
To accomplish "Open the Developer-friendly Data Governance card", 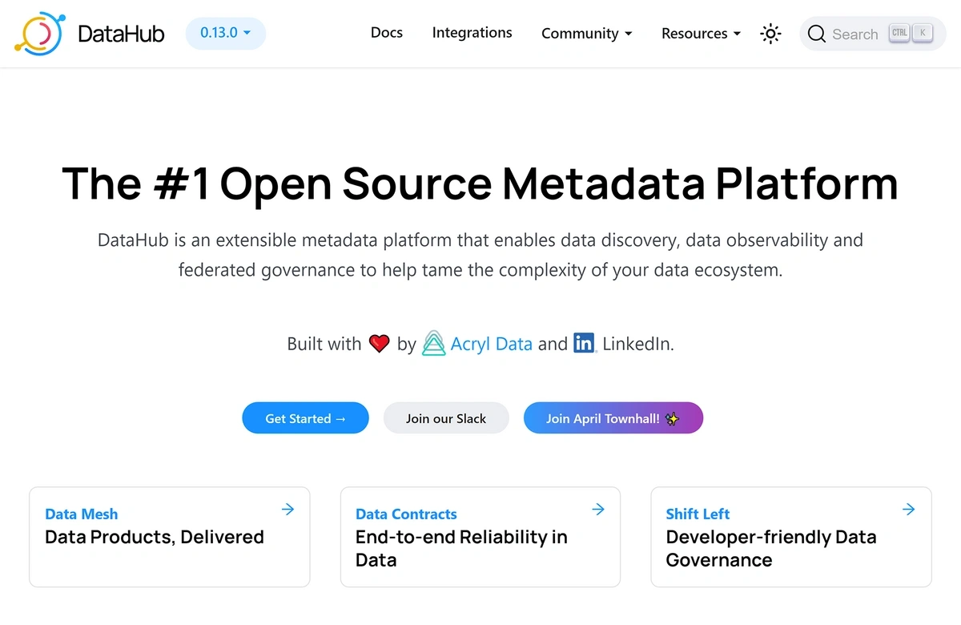I will (791, 537).
